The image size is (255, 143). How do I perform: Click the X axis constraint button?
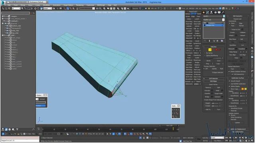107,134
